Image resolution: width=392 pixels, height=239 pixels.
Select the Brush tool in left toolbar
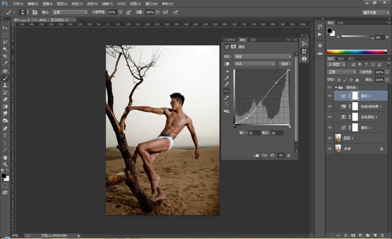(5, 78)
